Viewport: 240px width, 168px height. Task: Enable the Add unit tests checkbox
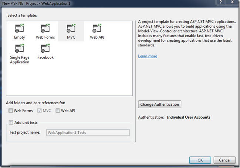click(x=11, y=122)
